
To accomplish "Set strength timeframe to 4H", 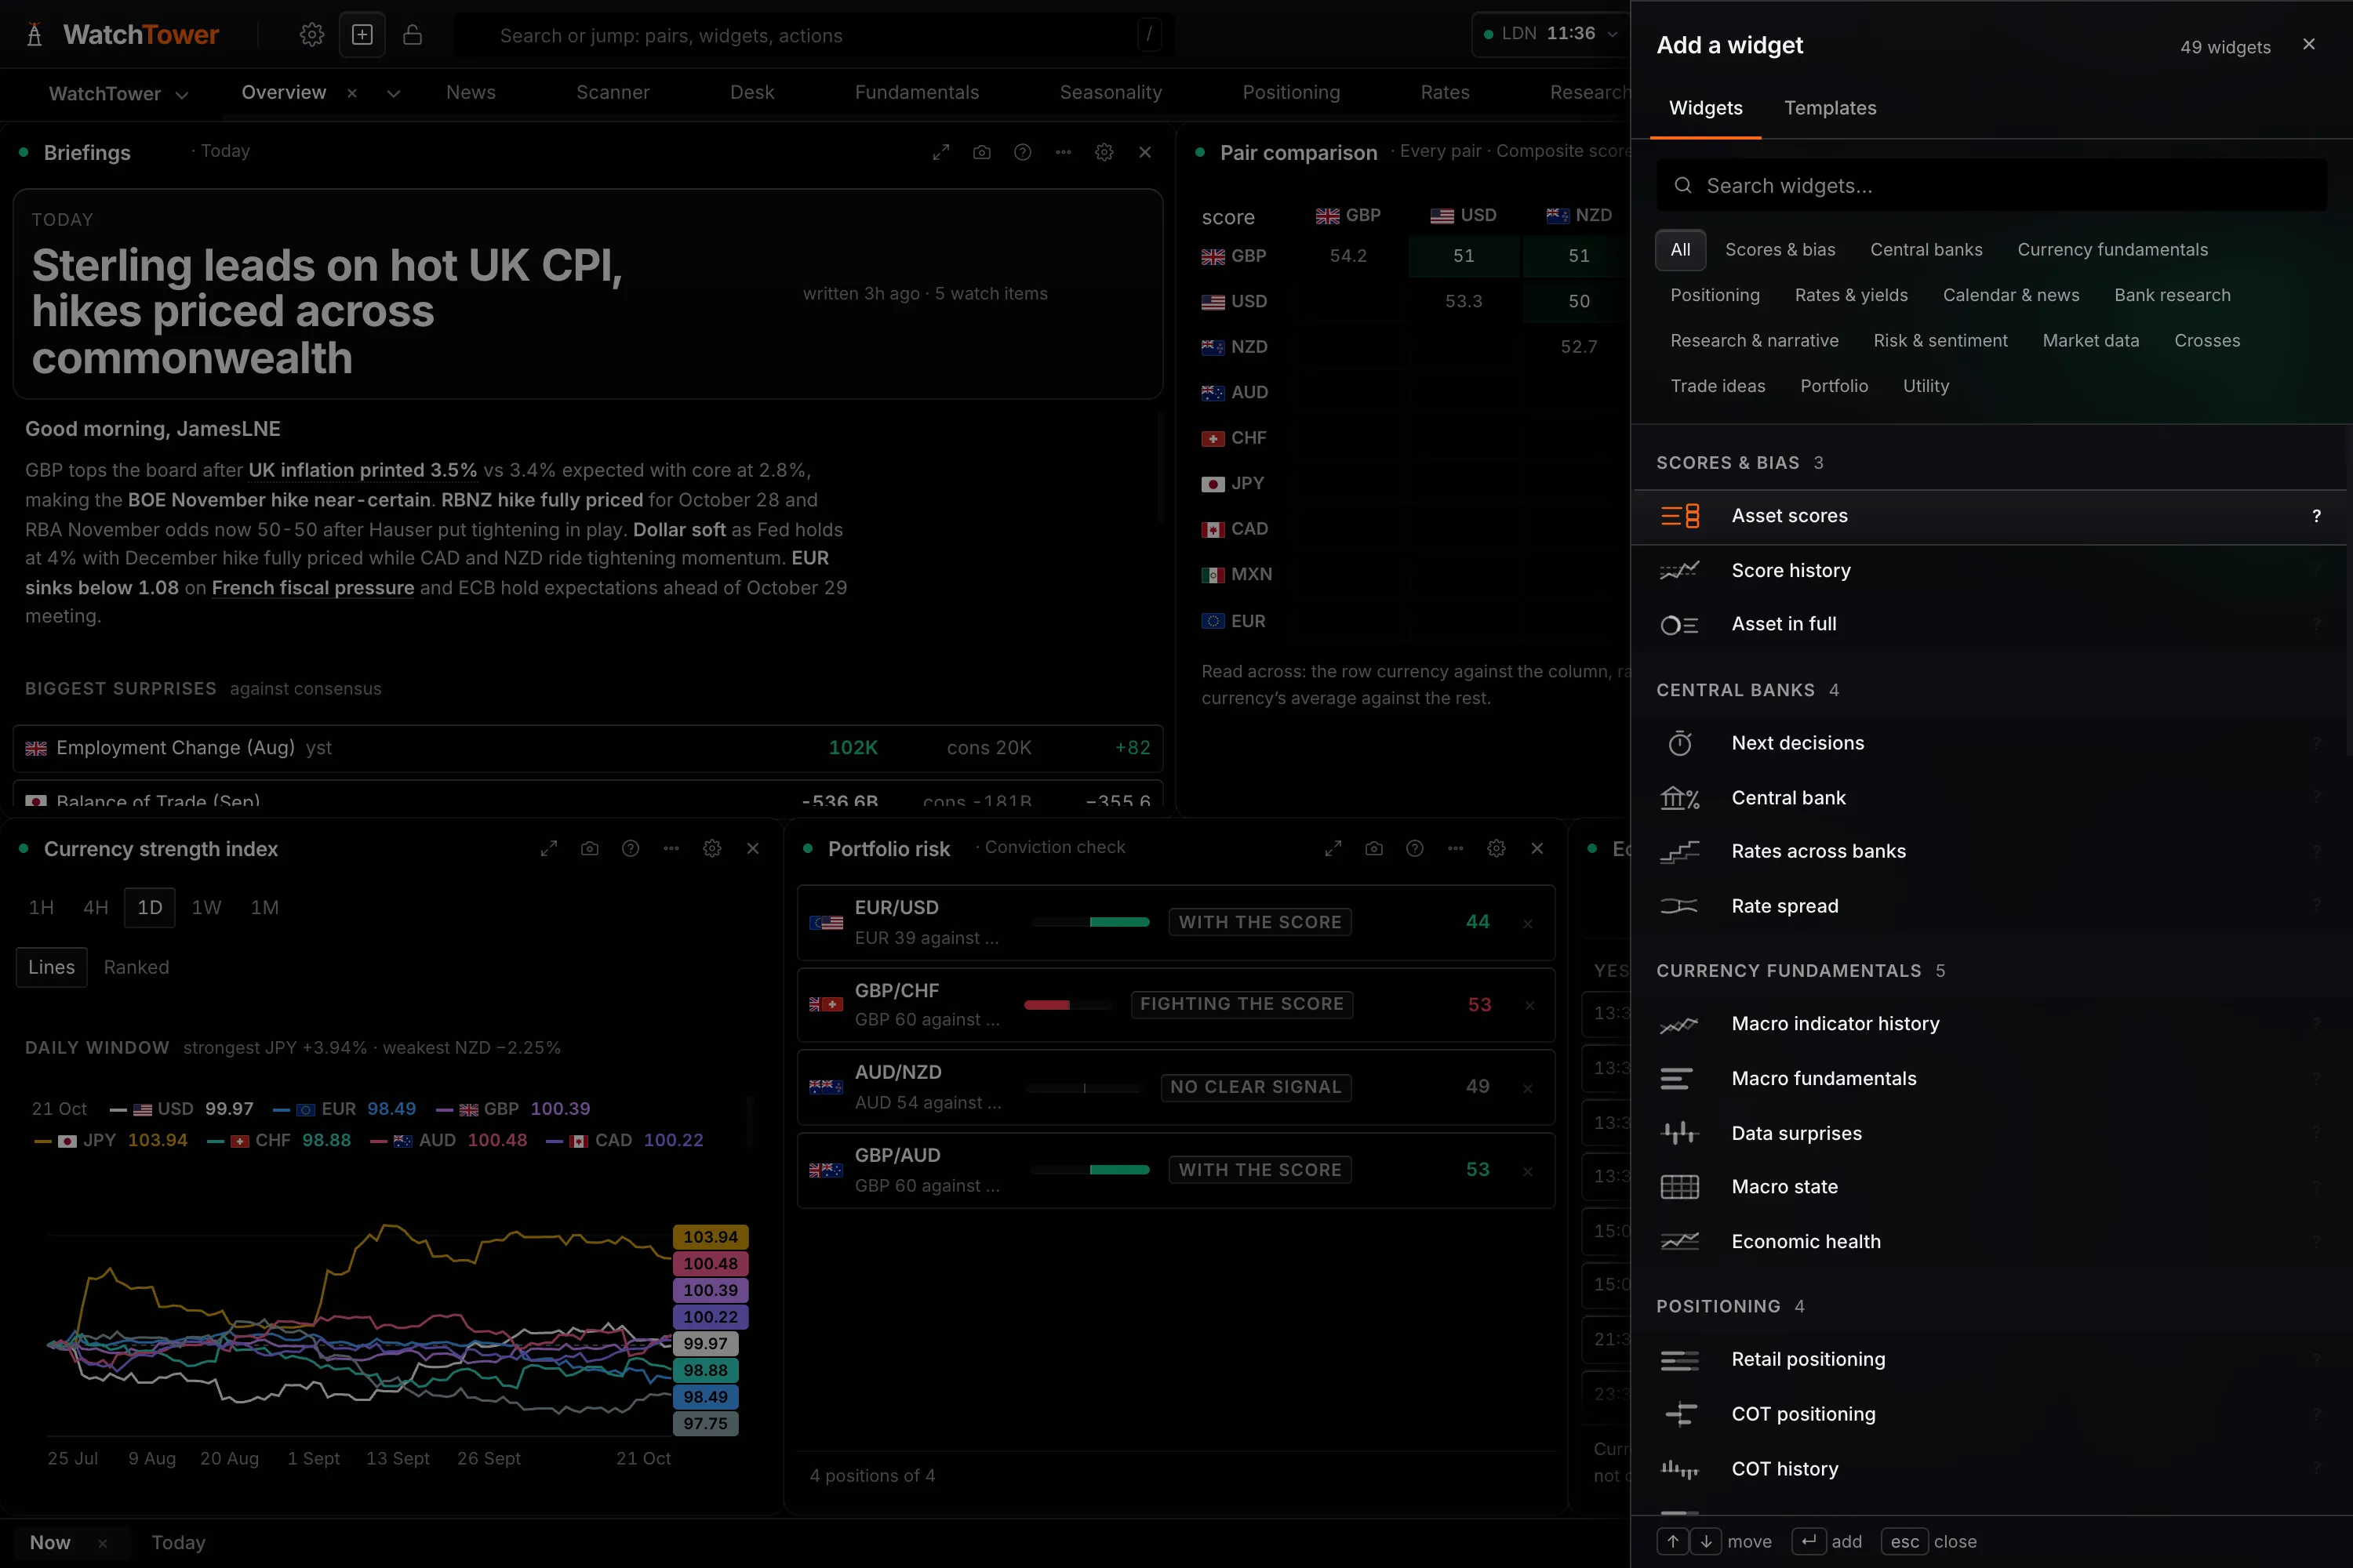I will pyautogui.click(x=95, y=907).
